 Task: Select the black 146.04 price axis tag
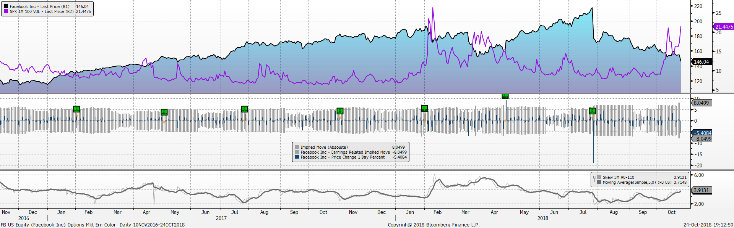[702, 62]
